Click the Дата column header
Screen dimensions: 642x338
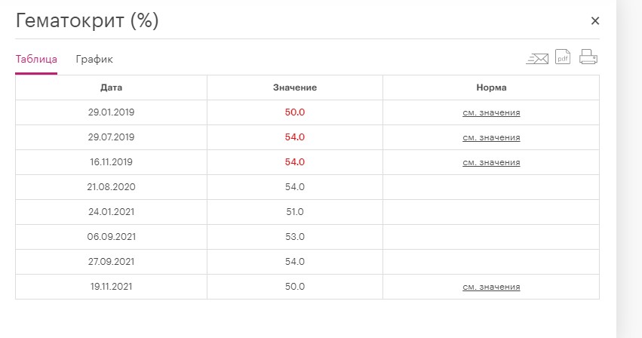111,88
